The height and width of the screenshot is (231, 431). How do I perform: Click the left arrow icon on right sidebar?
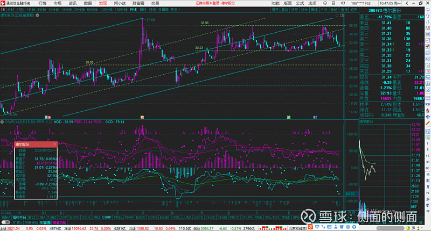coord(428,10)
